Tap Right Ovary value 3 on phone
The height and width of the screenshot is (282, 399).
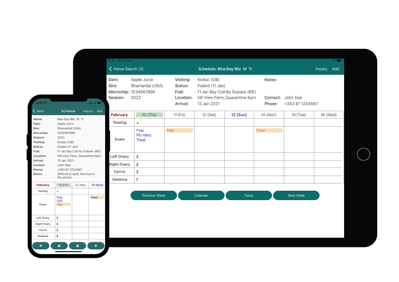[57, 224]
